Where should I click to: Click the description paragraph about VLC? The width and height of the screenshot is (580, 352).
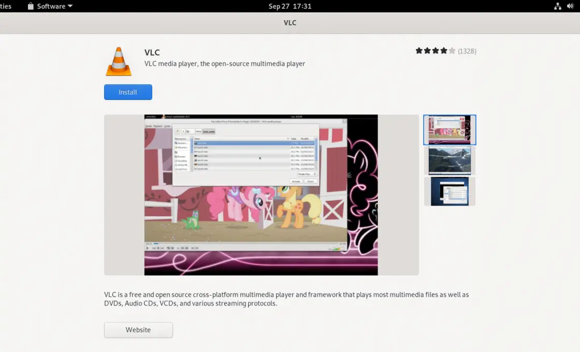286,299
